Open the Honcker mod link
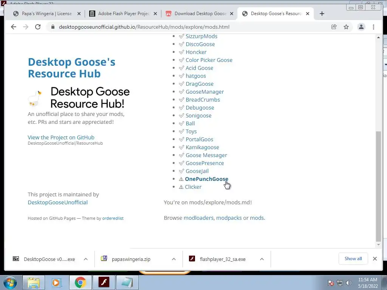 click(196, 52)
